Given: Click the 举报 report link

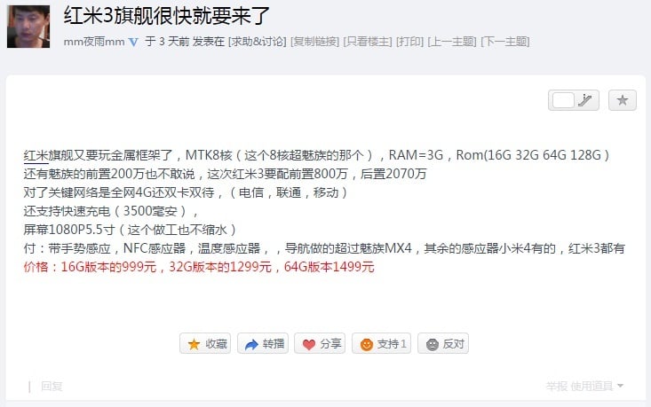Looking at the screenshot, I should [556, 387].
